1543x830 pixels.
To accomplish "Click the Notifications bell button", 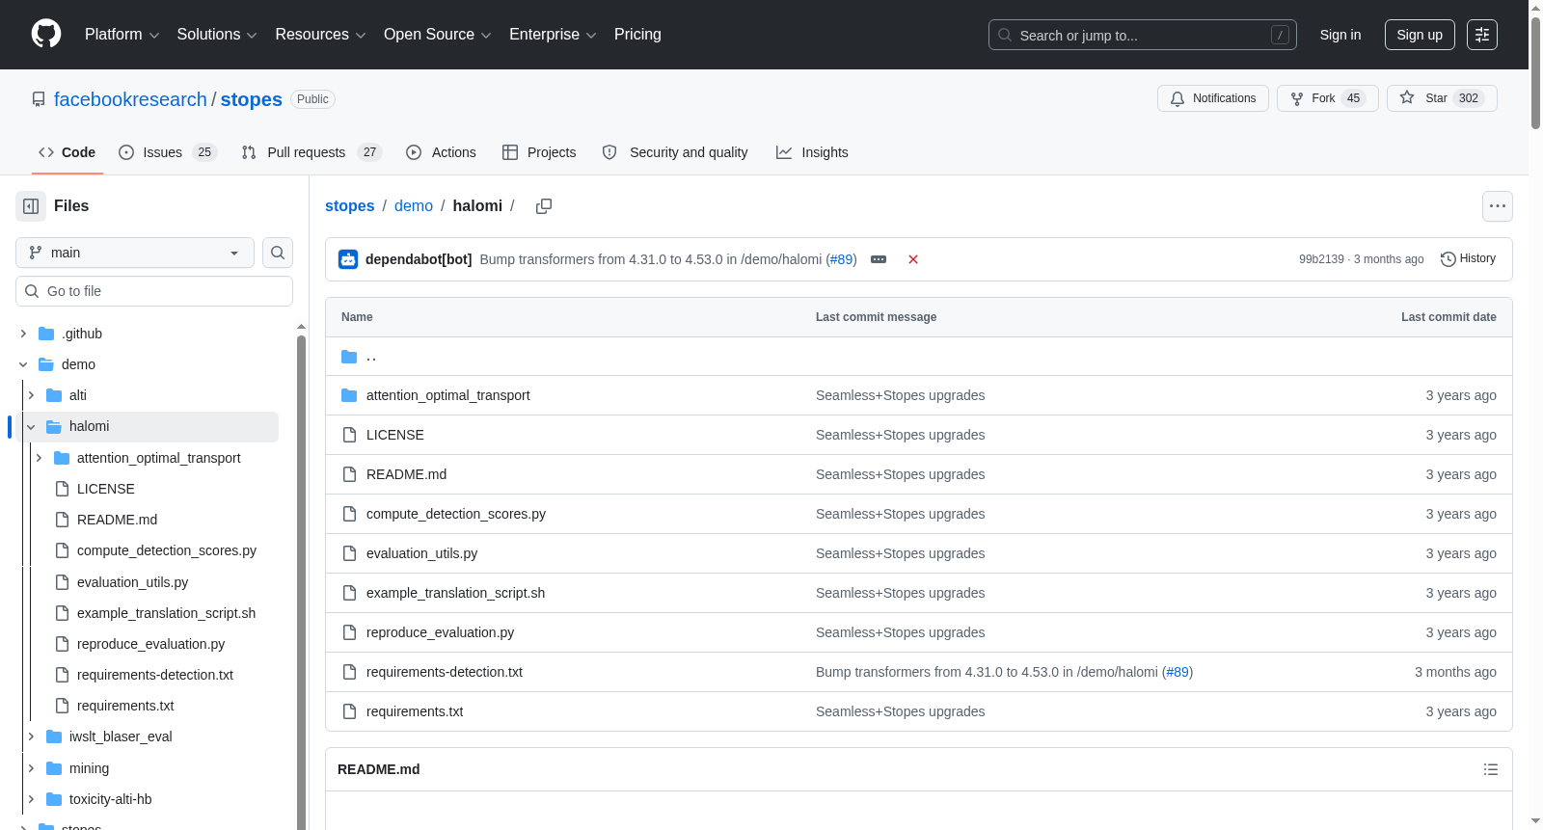I will tap(1213, 98).
